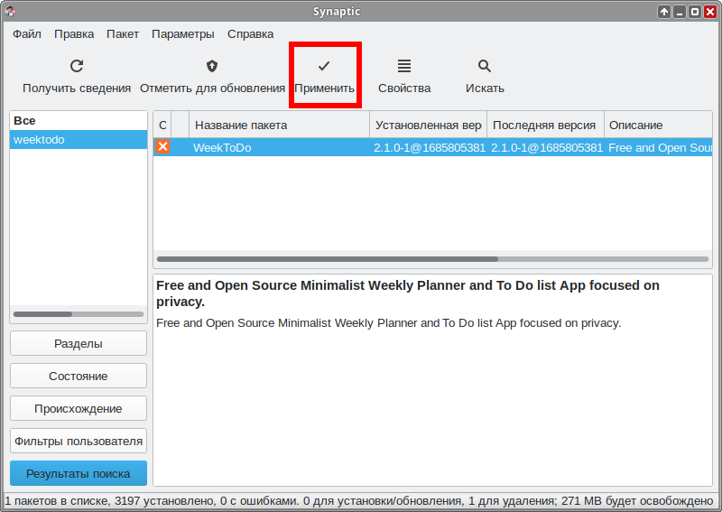Select the weektodo search entry
The width and height of the screenshot is (722, 512).
(79, 140)
